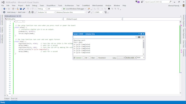Click the Save file toolbar icon
This screenshot has width=186, height=104.
click(x=21, y=9)
